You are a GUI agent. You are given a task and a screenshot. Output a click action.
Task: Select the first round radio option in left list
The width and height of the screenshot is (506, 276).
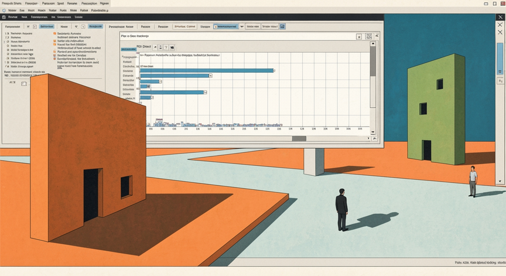pyautogui.click(x=8, y=42)
